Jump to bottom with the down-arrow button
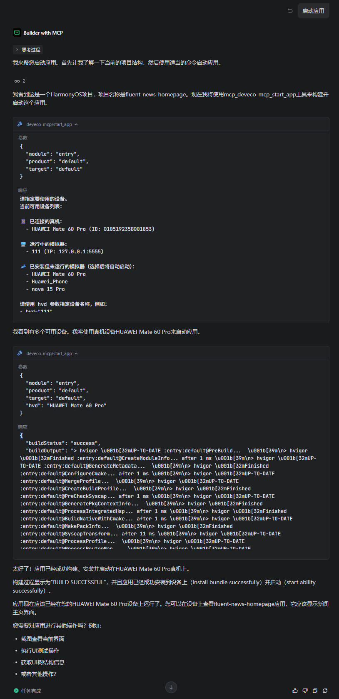The width and height of the screenshot is (339, 699). [171, 687]
